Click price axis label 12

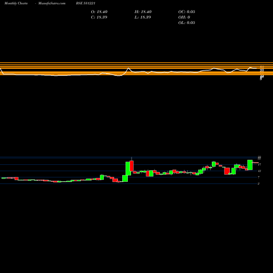(259, 171)
